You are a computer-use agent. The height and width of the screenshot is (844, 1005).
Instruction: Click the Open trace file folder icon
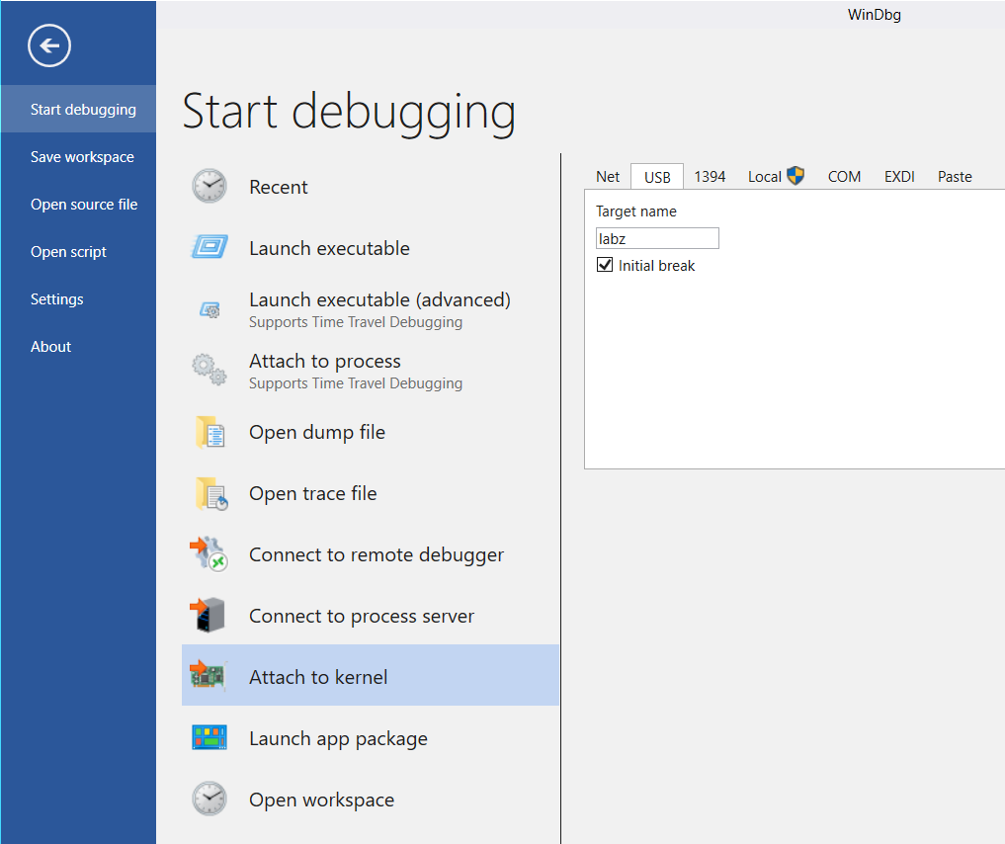210,493
